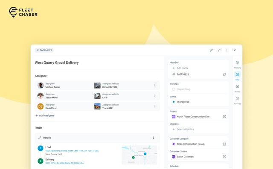The width and height of the screenshot is (273, 169).
Task: Open North Ridge Construction Site in new window
Action: click(x=224, y=117)
